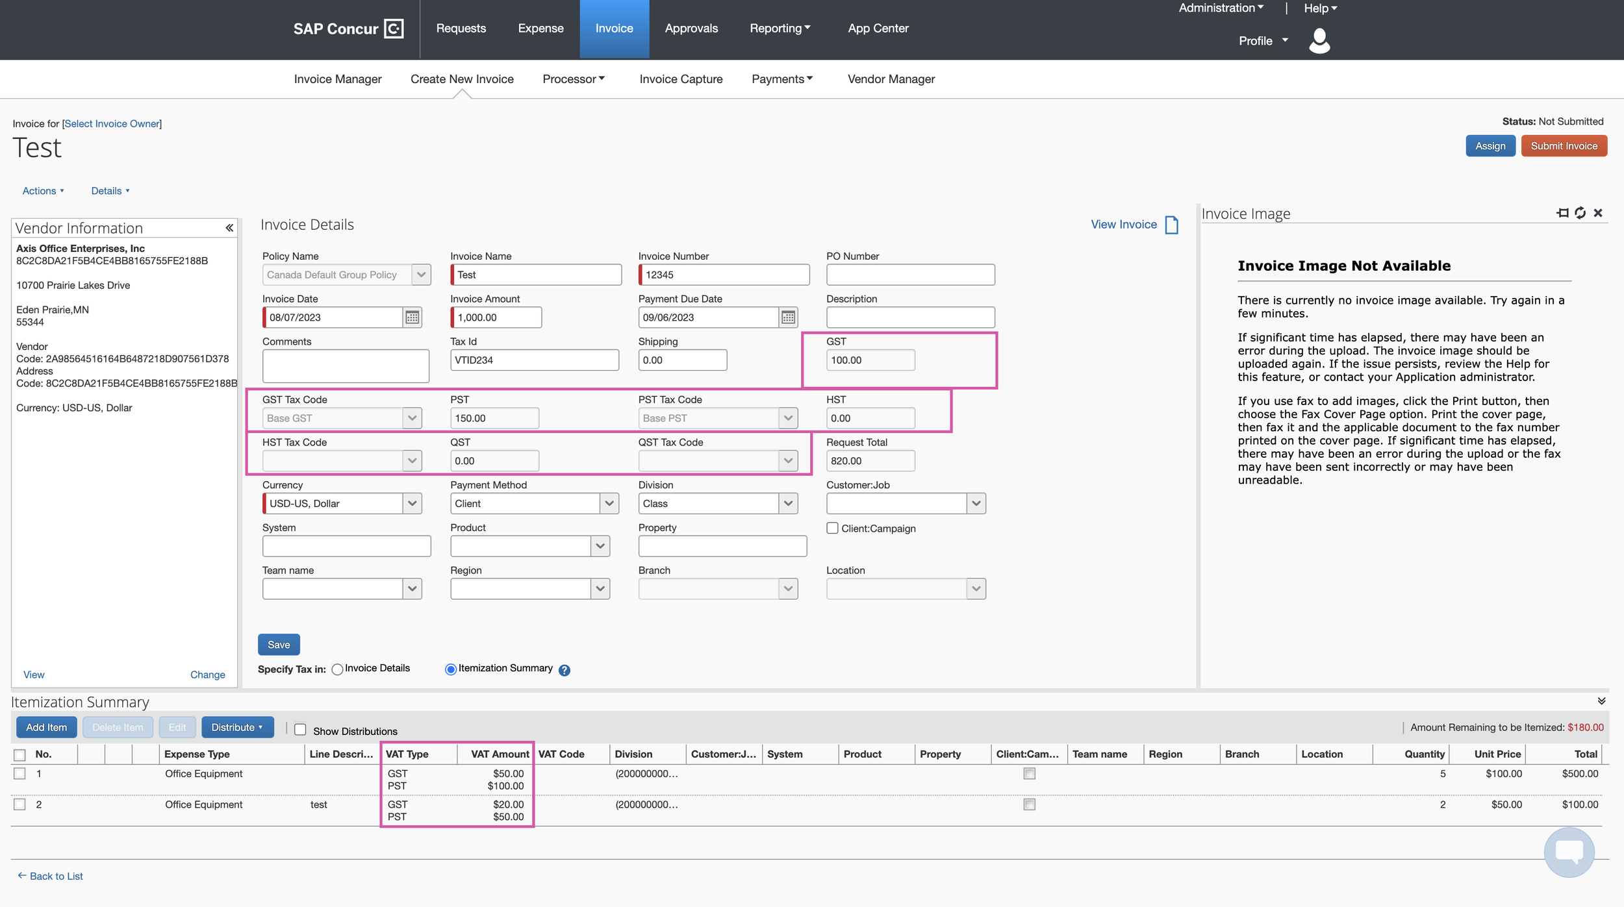Select Itemization Summary radio option
The width and height of the screenshot is (1624, 907).
coord(450,669)
